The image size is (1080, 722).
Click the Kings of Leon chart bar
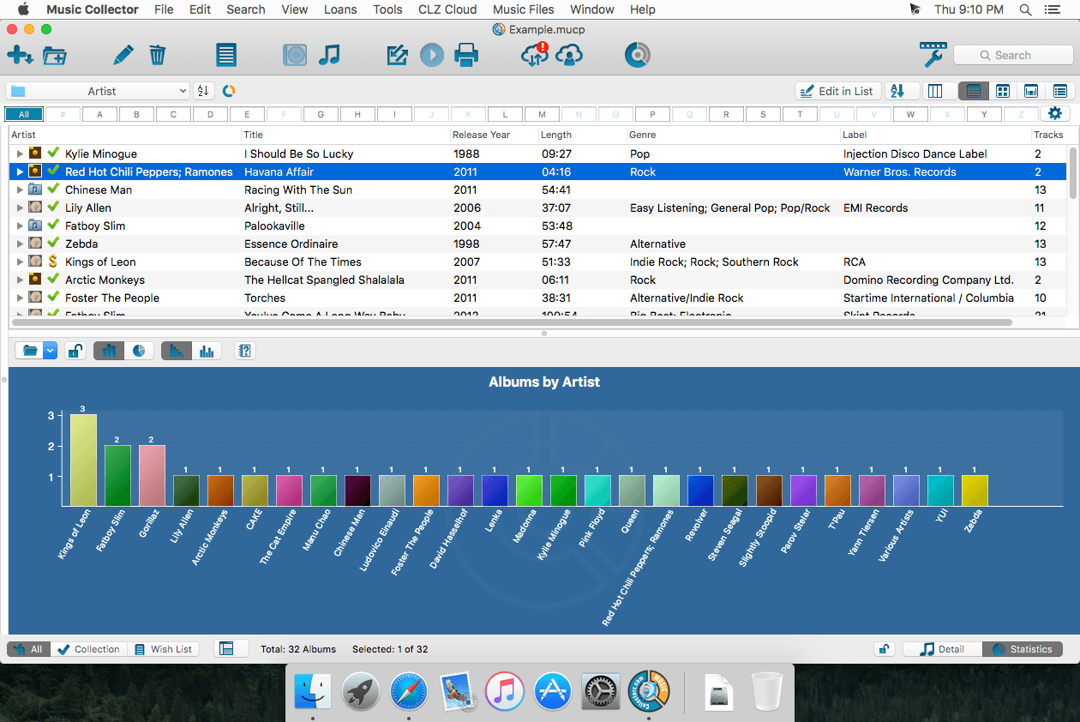click(x=83, y=460)
